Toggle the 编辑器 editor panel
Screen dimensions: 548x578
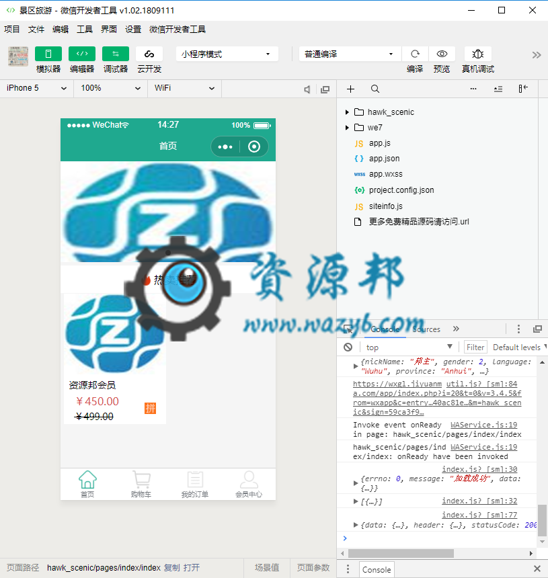(x=82, y=54)
